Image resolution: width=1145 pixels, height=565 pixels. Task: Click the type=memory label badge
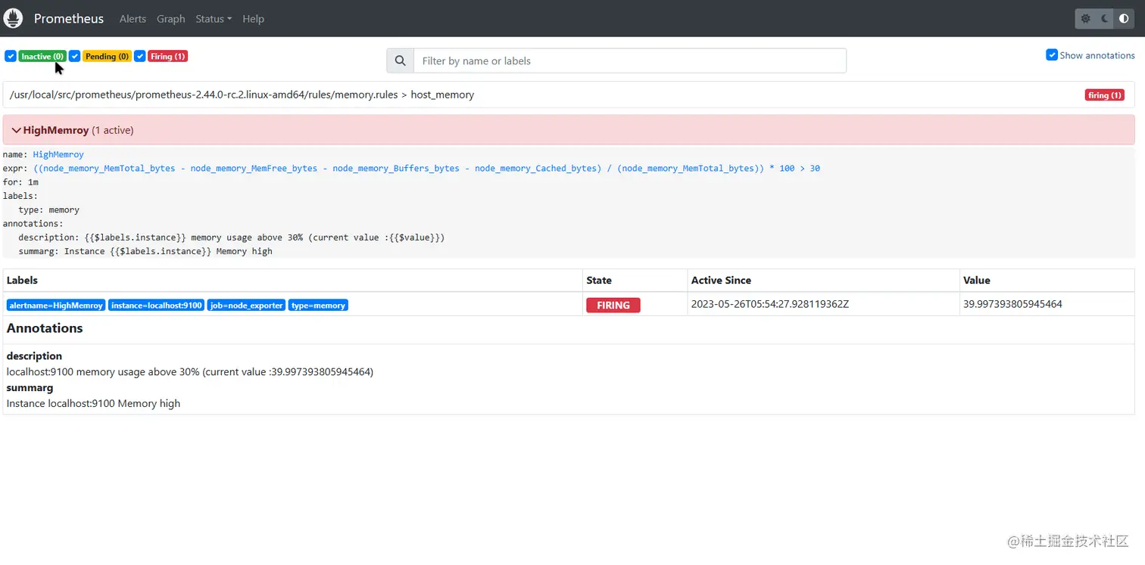pos(318,305)
